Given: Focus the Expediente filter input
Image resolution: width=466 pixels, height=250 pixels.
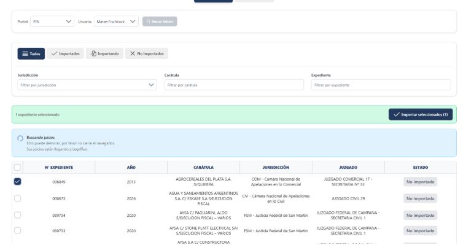Looking at the screenshot, I should pos(381,85).
